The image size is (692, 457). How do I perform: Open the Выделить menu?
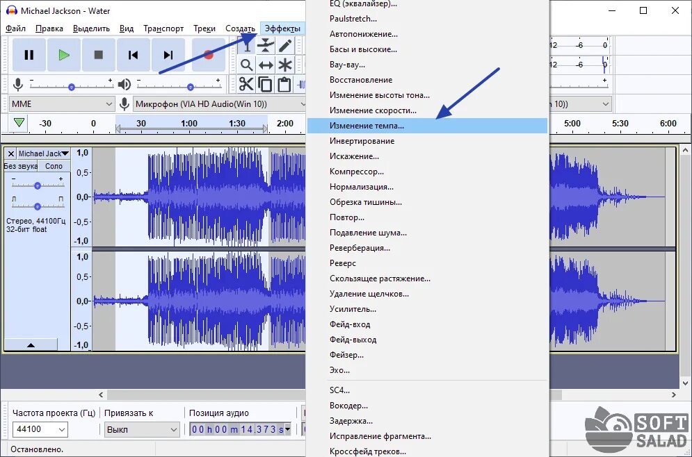[91, 28]
